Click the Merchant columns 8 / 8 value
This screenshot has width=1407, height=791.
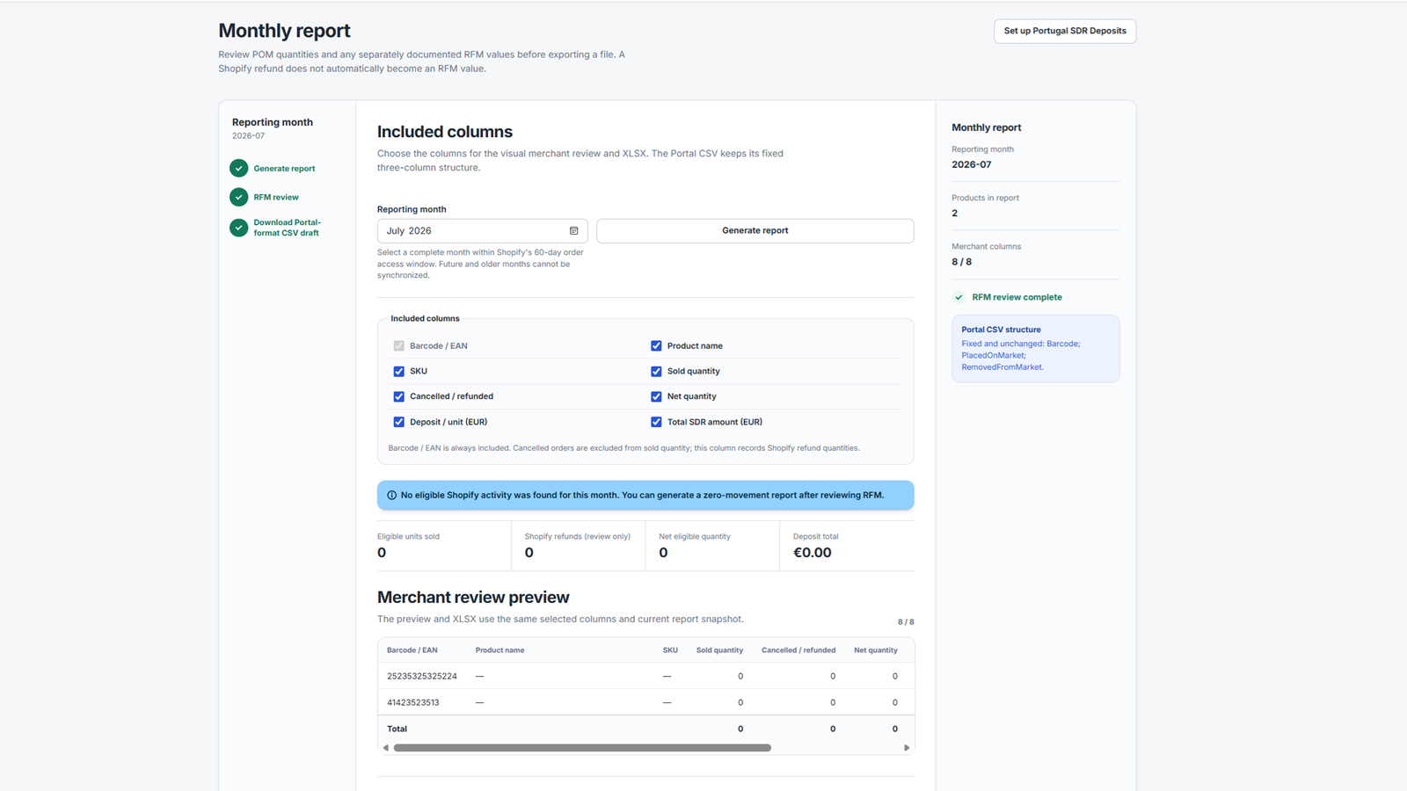click(961, 262)
